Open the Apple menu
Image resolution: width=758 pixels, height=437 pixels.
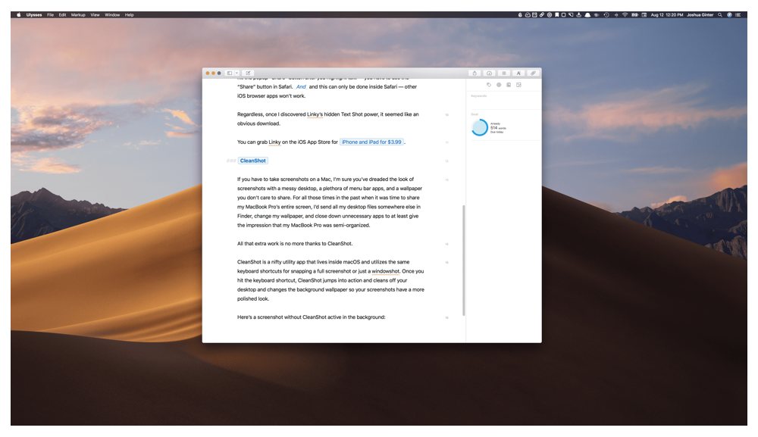[x=19, y=15]
